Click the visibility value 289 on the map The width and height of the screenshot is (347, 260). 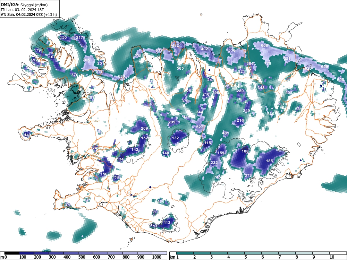point(91,97)
